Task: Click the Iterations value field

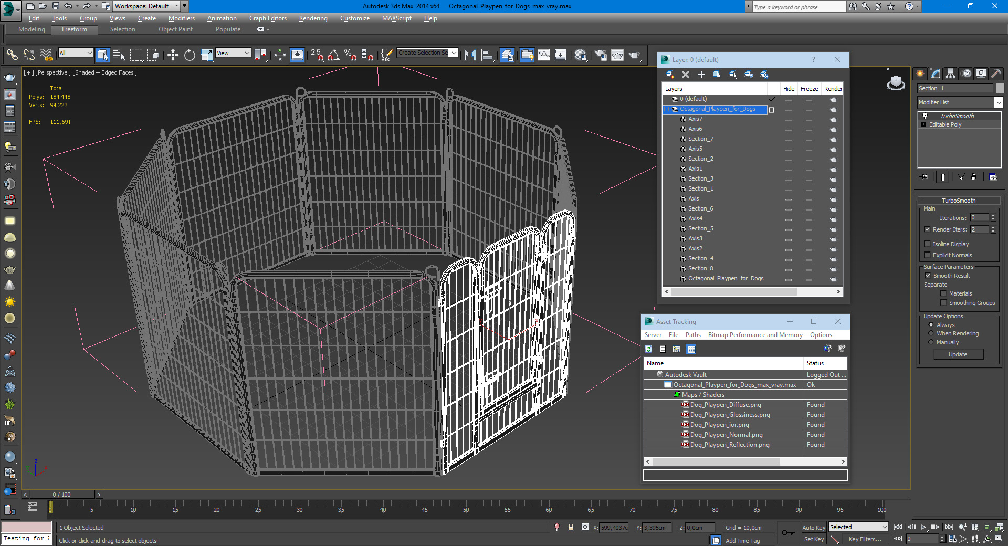Action: 979,217
